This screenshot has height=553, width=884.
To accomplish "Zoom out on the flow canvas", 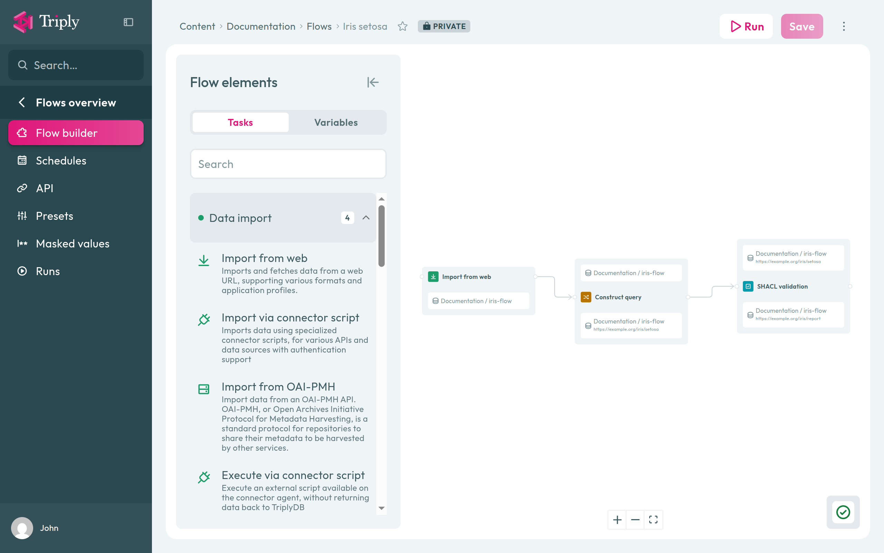I will tap(635, 520).
